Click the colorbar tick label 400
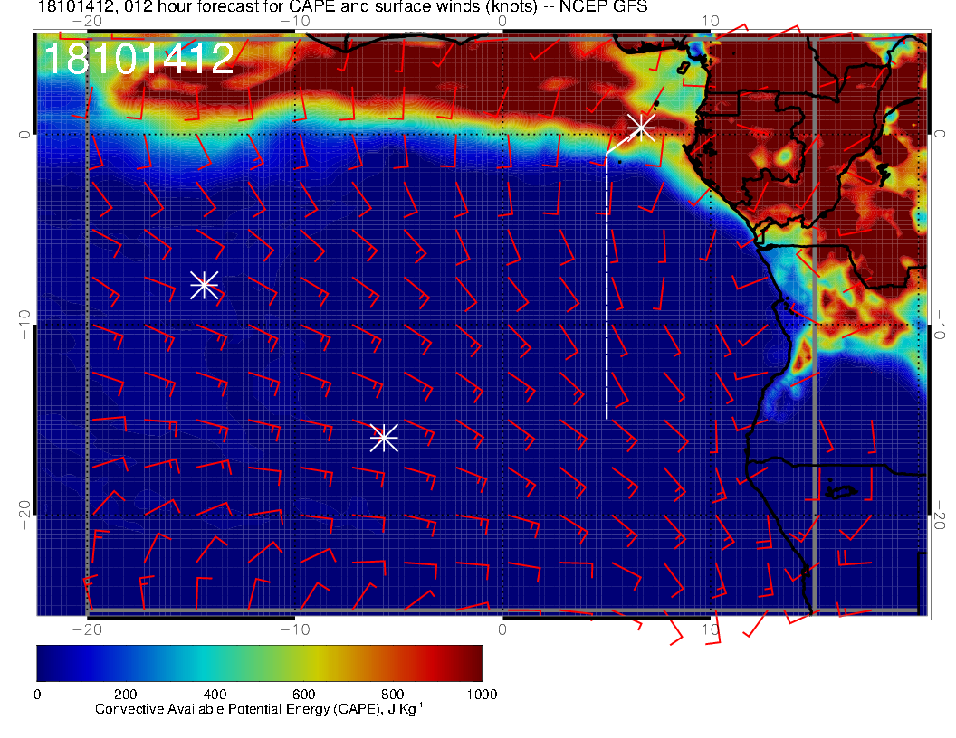Image resolution: width=956 pixels, height=738 pixels. [x=215, y=695]
